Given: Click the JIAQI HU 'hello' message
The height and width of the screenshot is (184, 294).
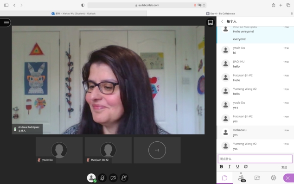Looking at the screenshot, I should [x=236, y=66].
